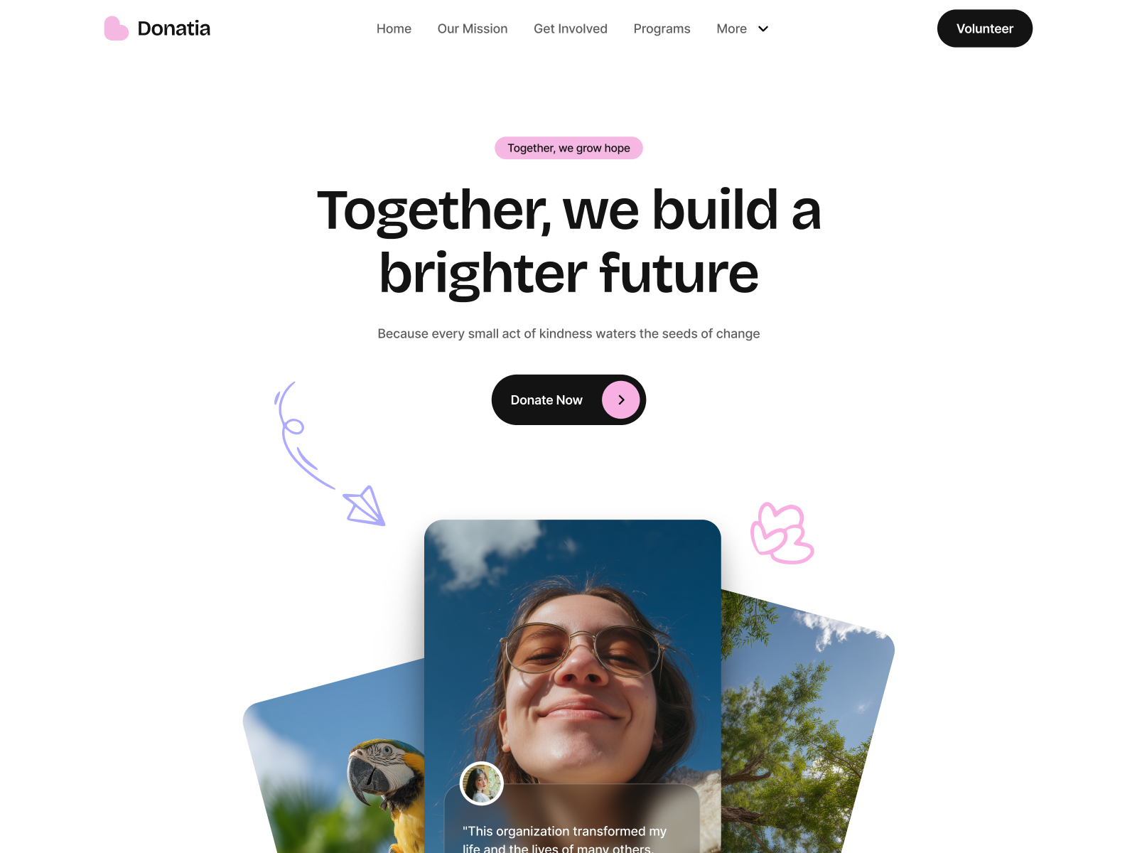Click the pink Donatia heart logo icon
The height and width of the screenshot is (853, 1137).
(x=116, y=28)
